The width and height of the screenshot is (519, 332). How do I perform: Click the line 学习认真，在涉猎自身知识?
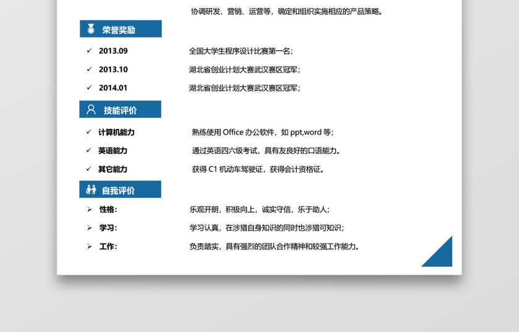click(267, 228)
